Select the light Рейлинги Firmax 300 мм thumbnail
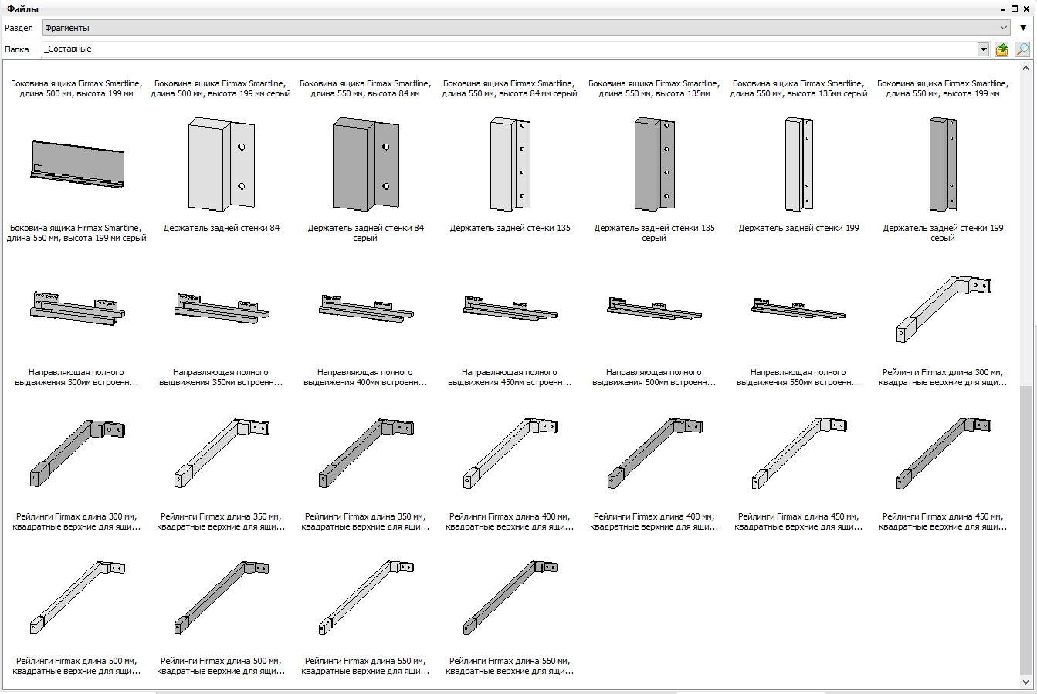The height and width of the screenshot is (694, 1037). point(944,308)
